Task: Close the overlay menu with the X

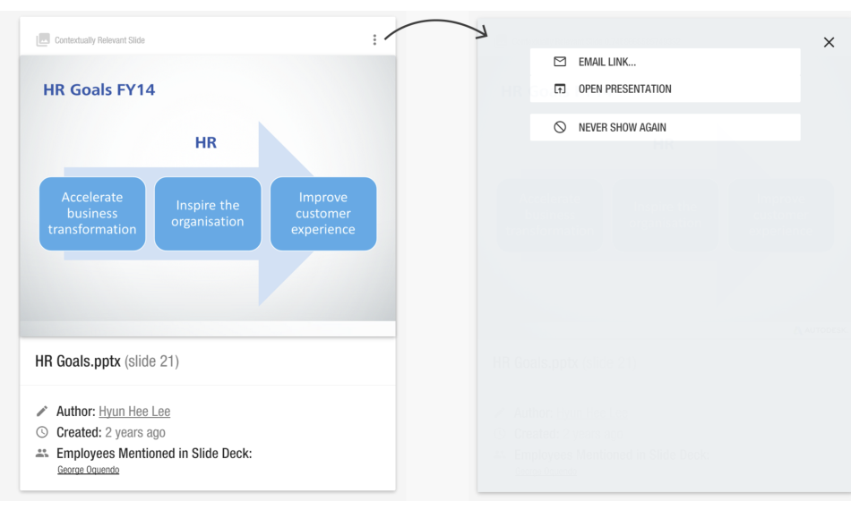Action: (829, 42)
